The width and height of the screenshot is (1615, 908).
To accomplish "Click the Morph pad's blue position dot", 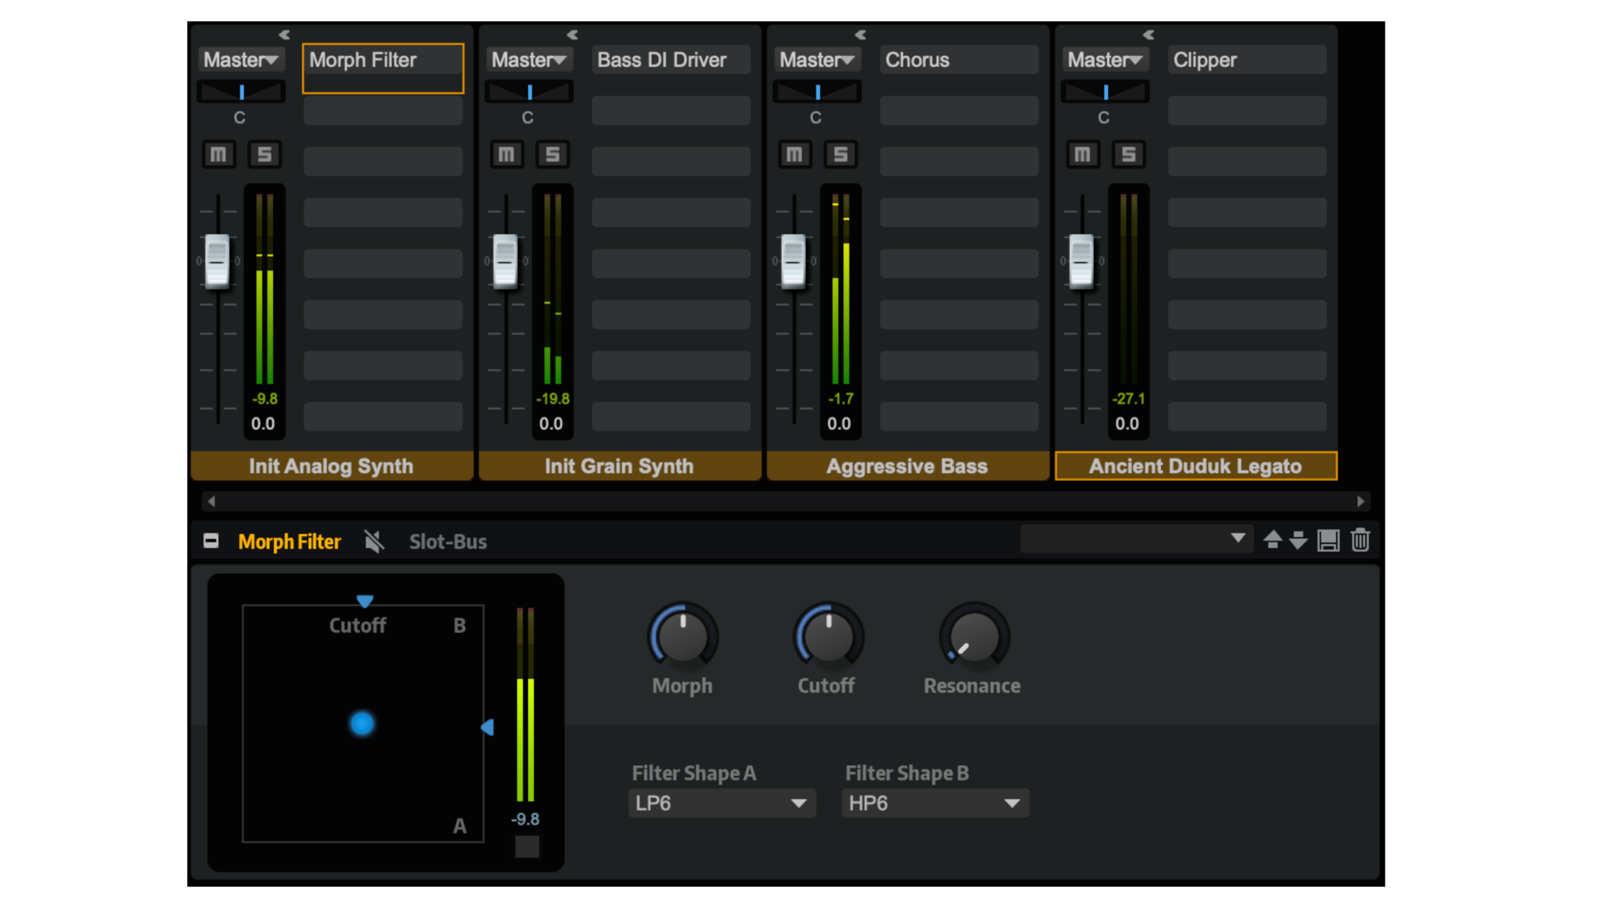I will tap(362, 725).
